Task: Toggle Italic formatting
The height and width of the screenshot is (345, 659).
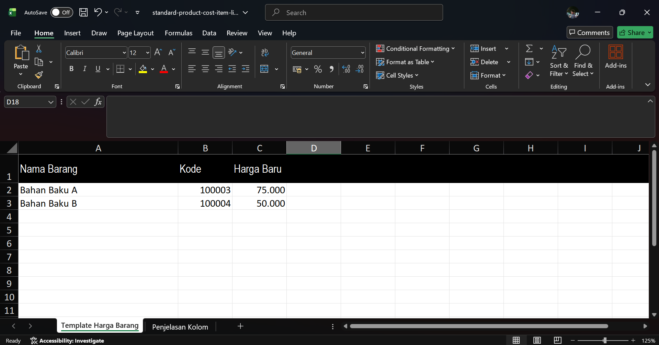Action: coord(84,69)
